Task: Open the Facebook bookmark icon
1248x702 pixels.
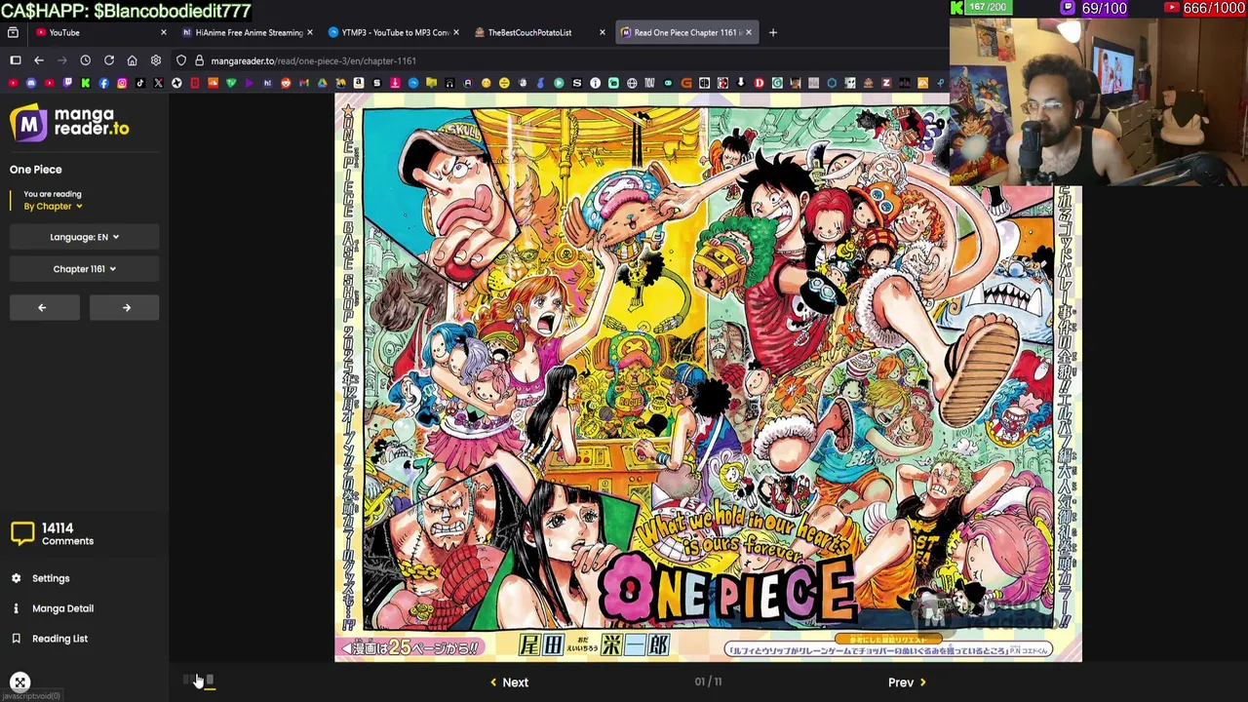Action: 103,83
